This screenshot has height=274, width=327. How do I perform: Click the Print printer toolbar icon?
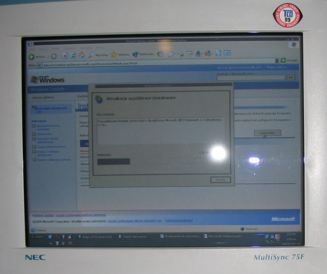(x=181, y=54)
